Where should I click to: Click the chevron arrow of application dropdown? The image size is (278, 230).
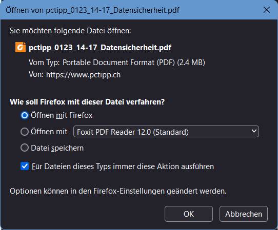(x=254, y=131)
